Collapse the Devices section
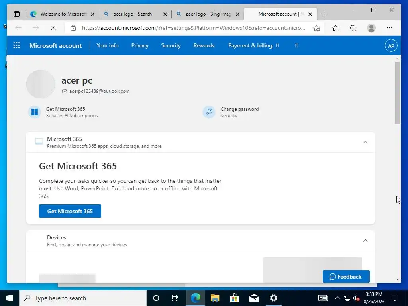Image resolution: width=408 pixels, height=306 pixels. 365,241
